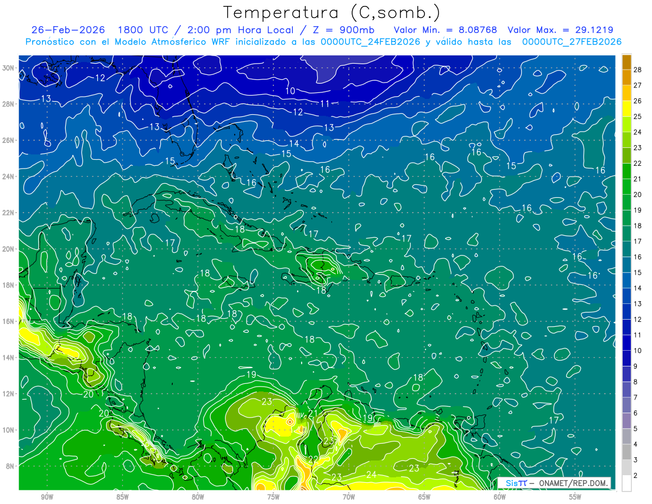Click the color scale label "4"
The width and height of the screenshot is (652, 504).
point(635,444)
